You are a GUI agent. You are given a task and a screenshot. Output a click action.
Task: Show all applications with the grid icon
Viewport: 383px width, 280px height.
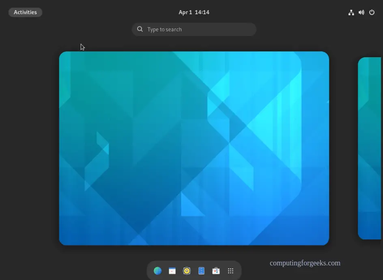pyautogui.click(x=230, y=271)
